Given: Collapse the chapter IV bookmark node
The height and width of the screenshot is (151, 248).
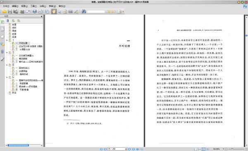Looking at the screenshot, I should point(7,77).
